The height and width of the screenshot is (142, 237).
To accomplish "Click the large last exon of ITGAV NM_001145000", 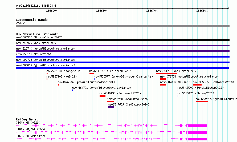I will [198, 132].
